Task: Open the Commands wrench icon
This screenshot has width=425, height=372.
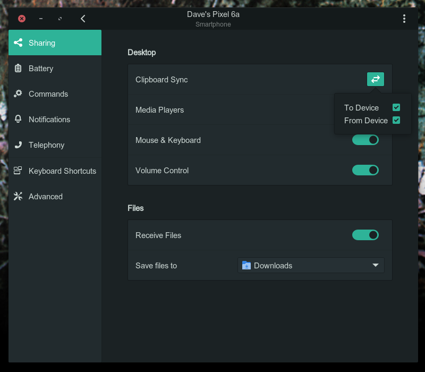Action: pos(18,94)
